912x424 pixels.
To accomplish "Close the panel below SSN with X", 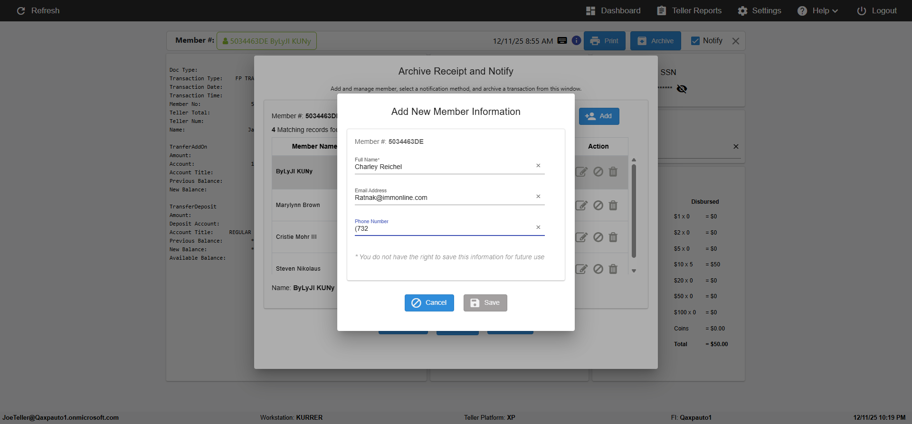I will pos(736,147).
